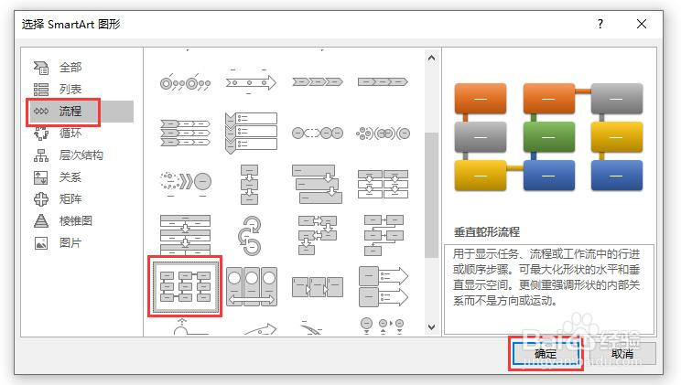681x385 pixels.
Task: Click the 确定 (OK) button
Action: point(546,353)
